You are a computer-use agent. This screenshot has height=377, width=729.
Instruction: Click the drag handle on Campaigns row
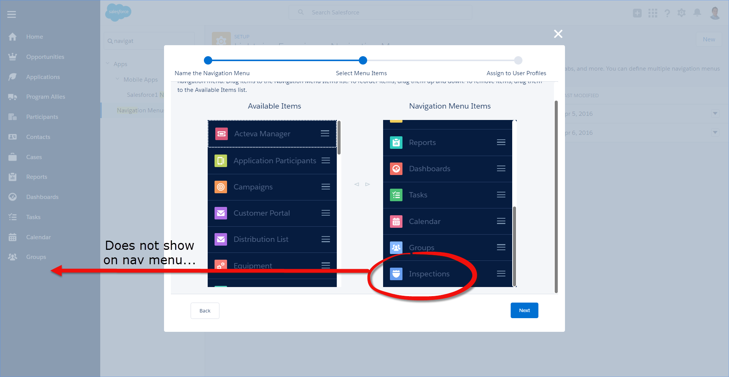click(326, 187)
